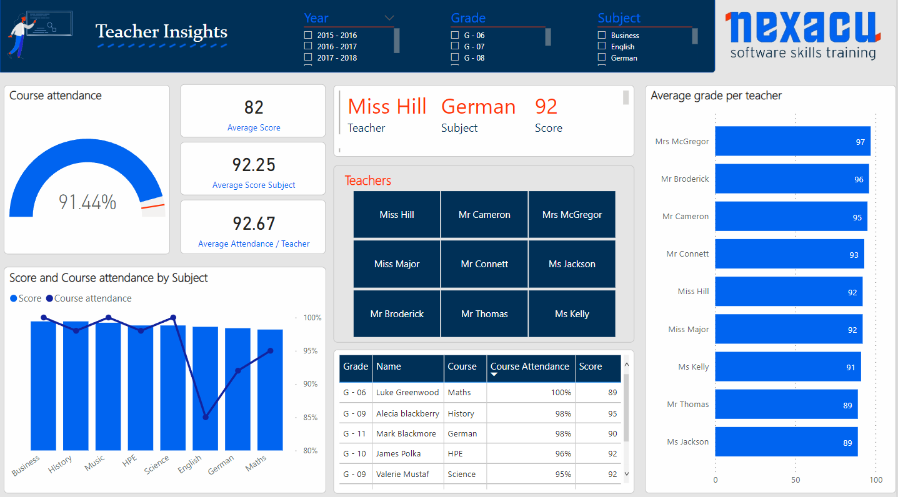Click the Average Score Subject card 92.25
Image resolution: width=898 pixels, height=497 pixels.
[253, 169]
